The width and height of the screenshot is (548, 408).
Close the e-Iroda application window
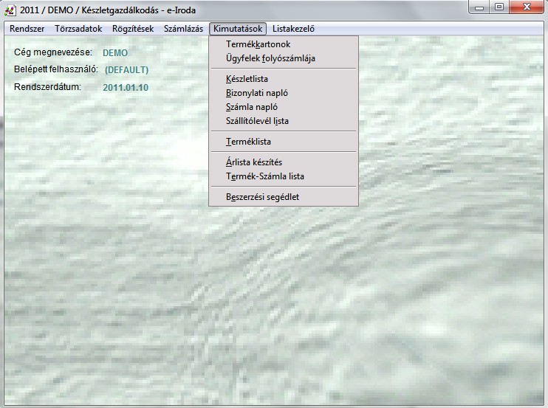(x=527, y=7)
